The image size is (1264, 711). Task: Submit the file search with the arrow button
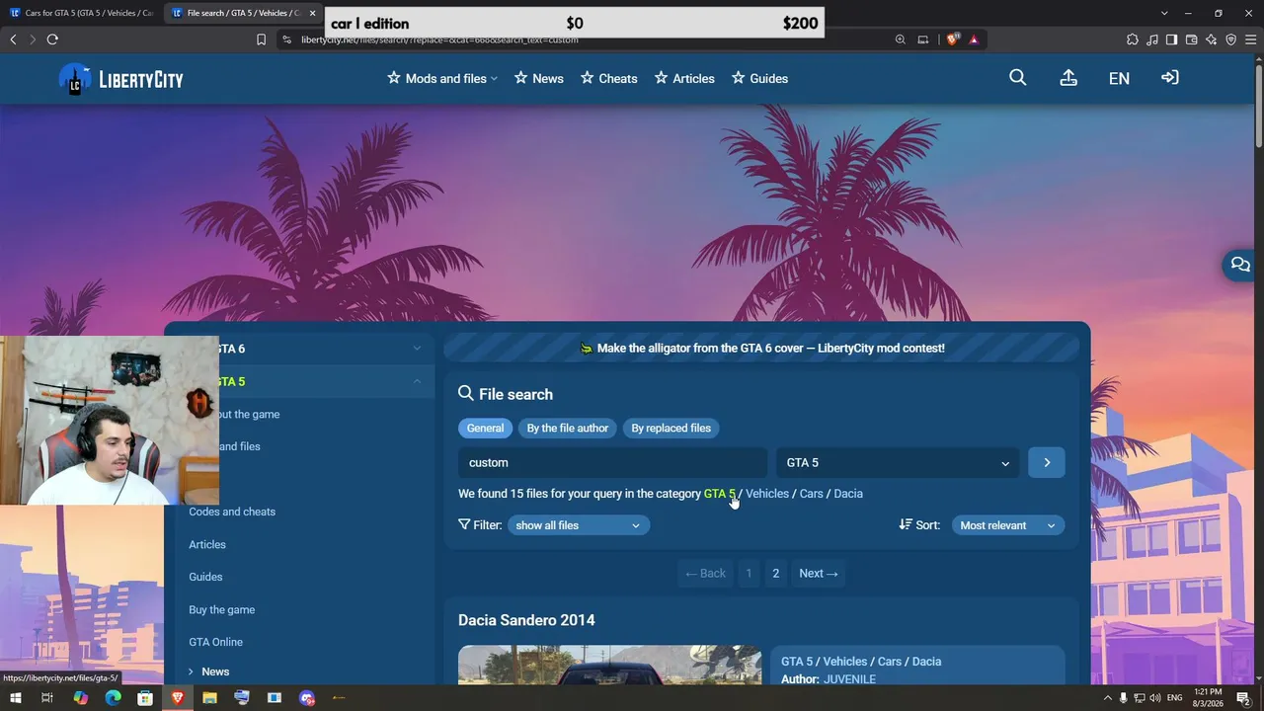coord(1047,462)
